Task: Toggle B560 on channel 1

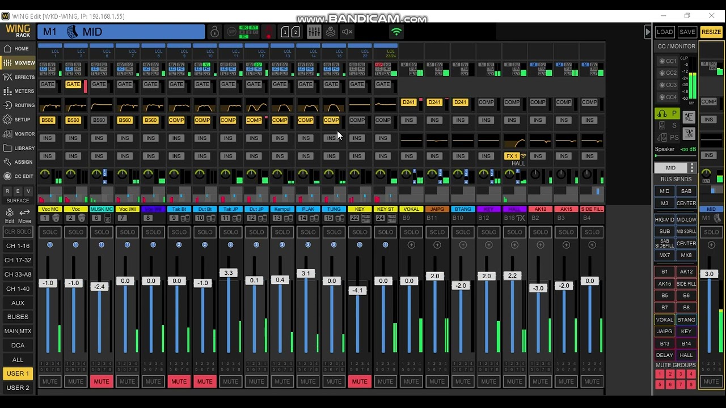Action: (x=47, y=120)
